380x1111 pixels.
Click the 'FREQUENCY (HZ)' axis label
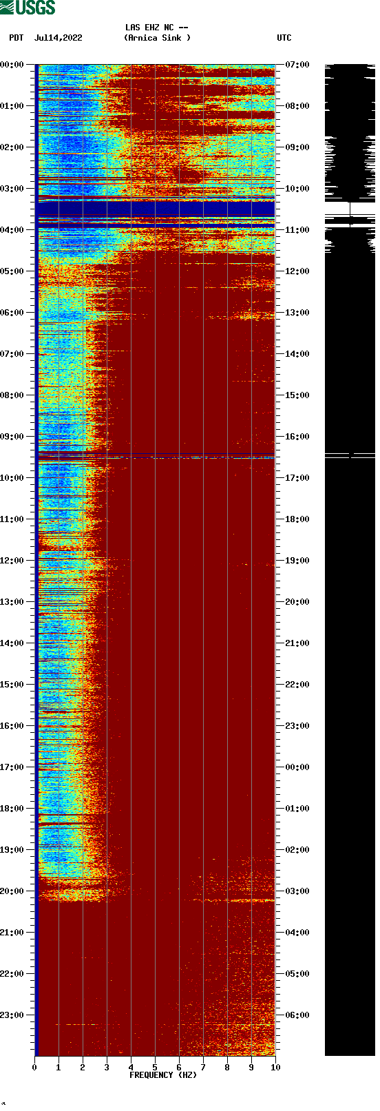163,1075
